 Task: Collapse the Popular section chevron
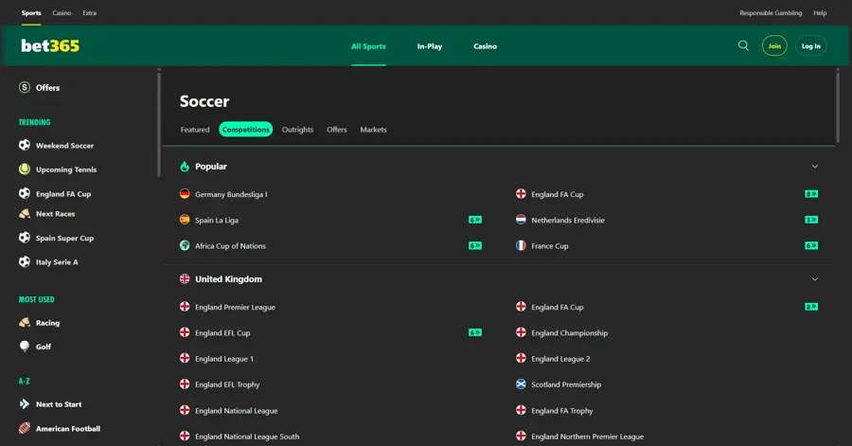814,167
